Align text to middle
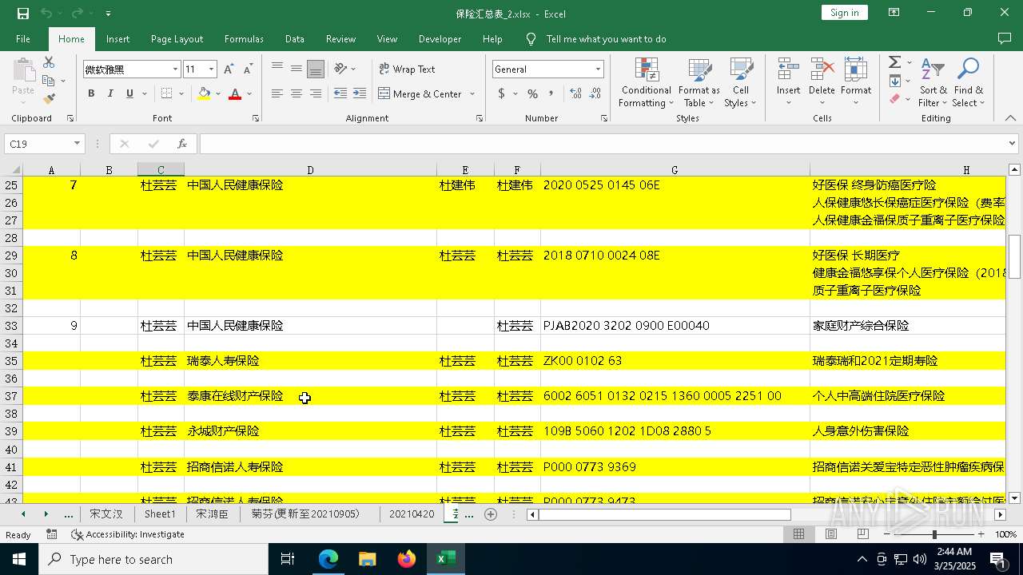The image size is (1023, 575). click(297, 69)
